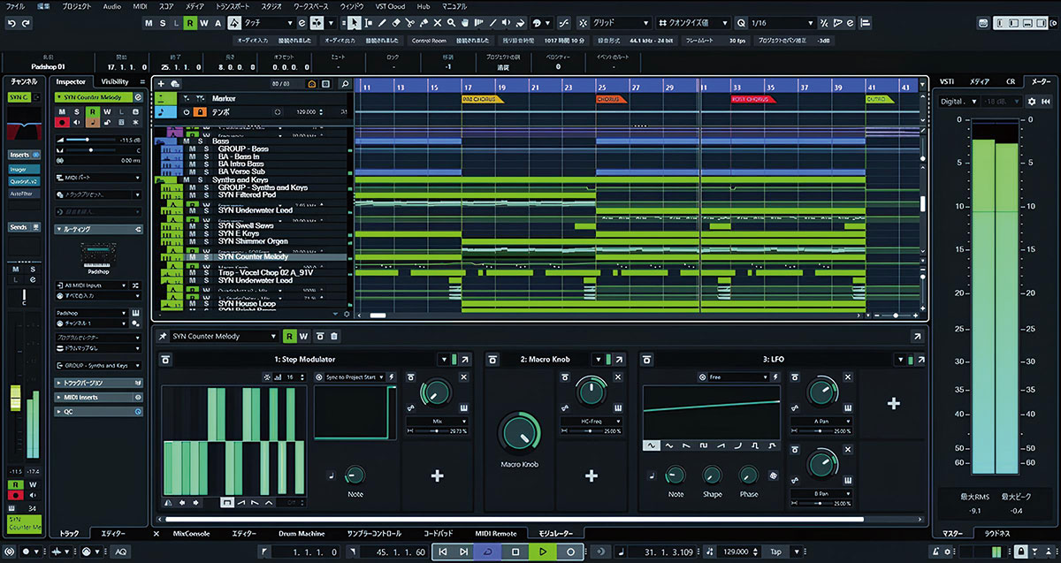Enable modulator Read automation R button
This screenshot has height=563, width=1061.
point(289,336)
